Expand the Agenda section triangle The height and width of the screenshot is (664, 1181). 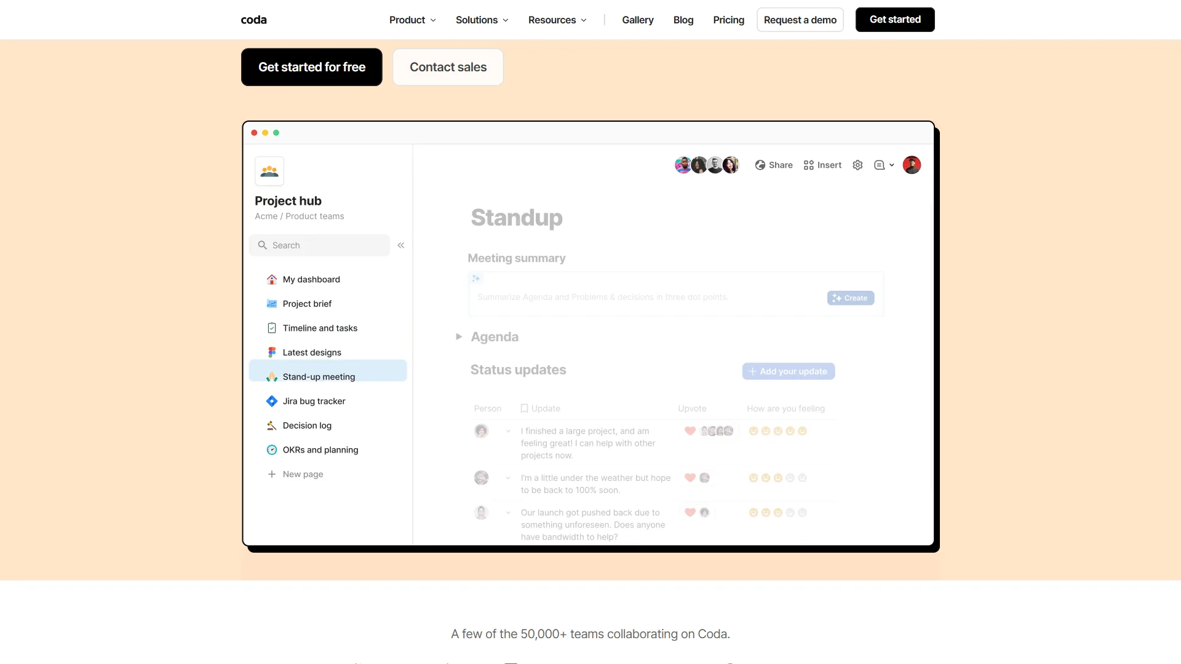tap(459, 337)
